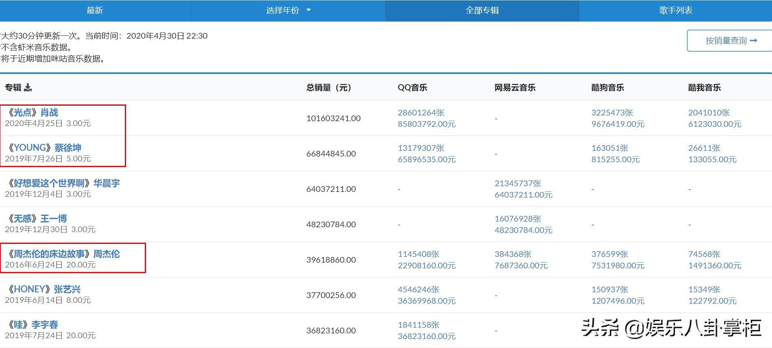Click the 网易云音乐 column header

click(515, 87)
